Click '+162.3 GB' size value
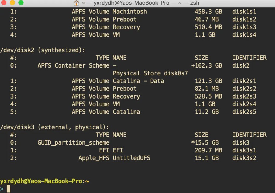 point(207,66)
